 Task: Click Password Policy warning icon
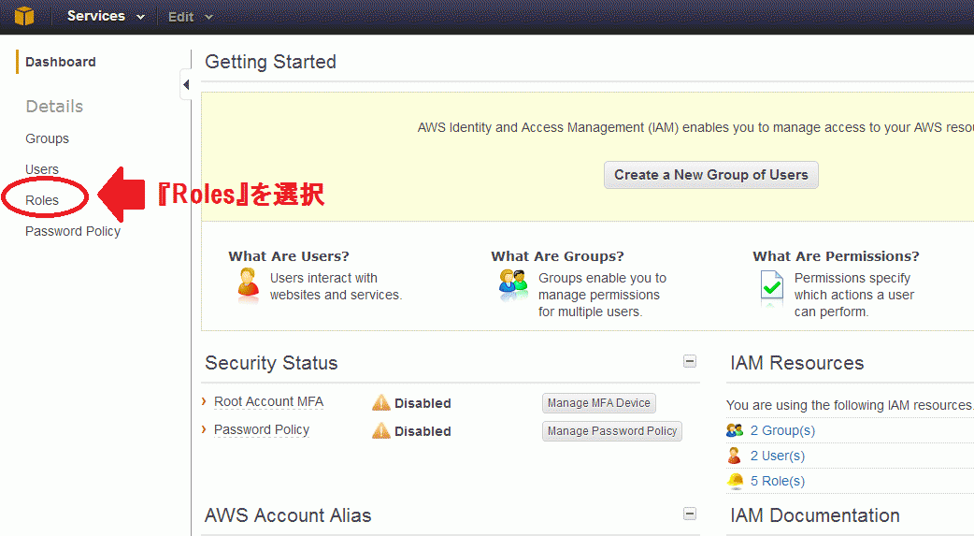click(x=380, y=430)
